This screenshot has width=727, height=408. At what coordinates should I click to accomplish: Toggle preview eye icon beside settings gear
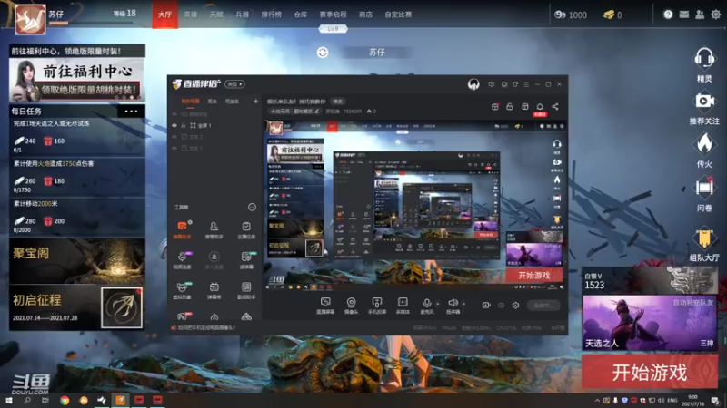[x=502, y=306]
